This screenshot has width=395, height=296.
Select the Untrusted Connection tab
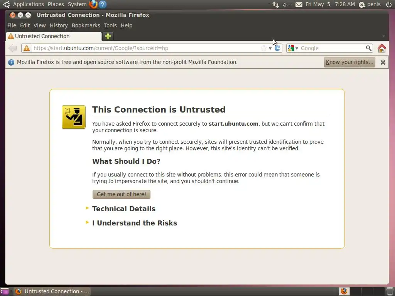pos(54,36)
